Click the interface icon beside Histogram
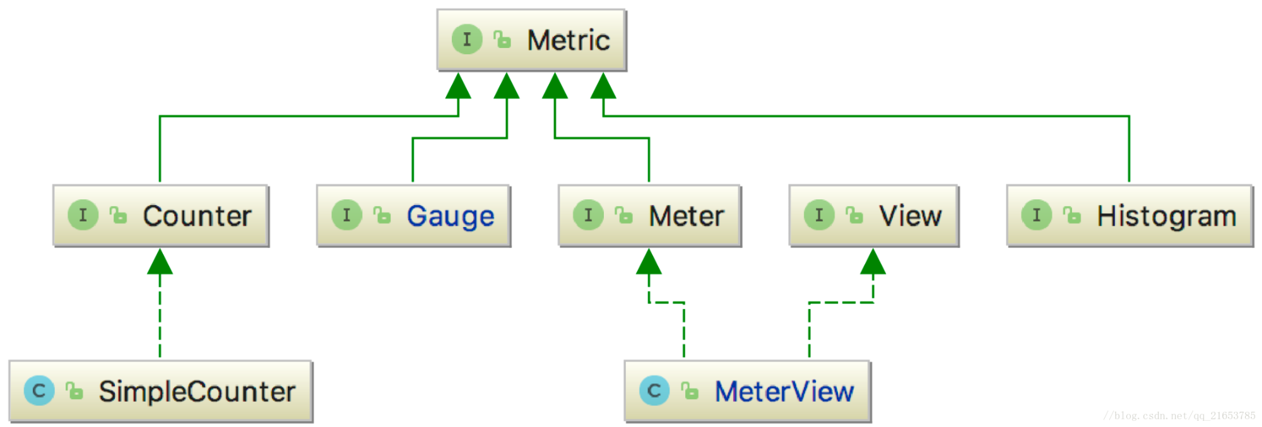The width and height of the screenshot is (1262, 427). click(1036, 215)
